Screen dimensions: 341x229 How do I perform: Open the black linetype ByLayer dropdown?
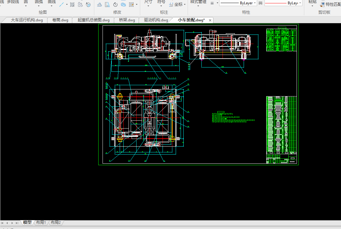(x=255, y=3)
